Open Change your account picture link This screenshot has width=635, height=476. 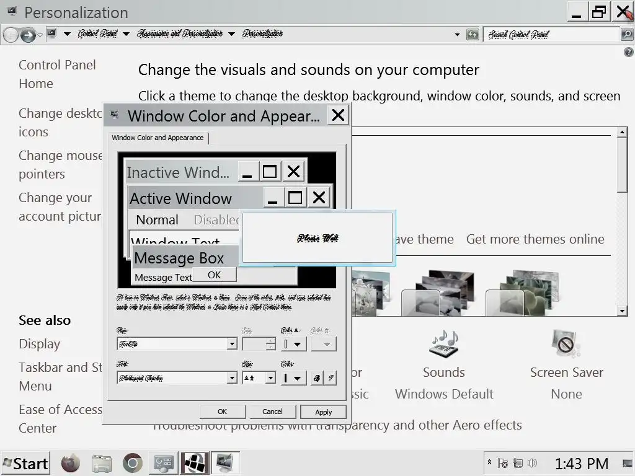(60, 207)
